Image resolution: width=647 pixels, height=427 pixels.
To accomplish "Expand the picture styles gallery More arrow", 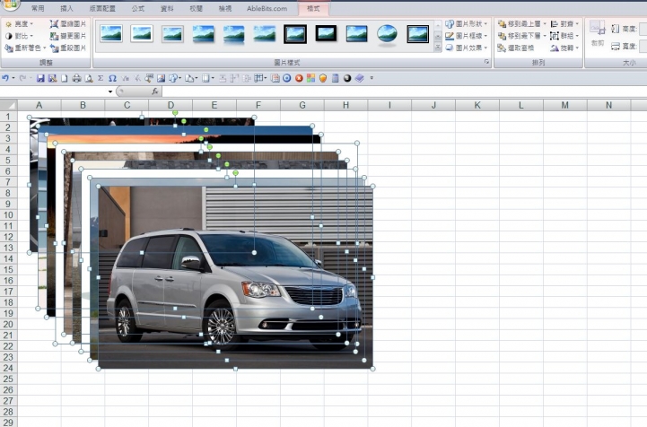I will coord(438,48).
